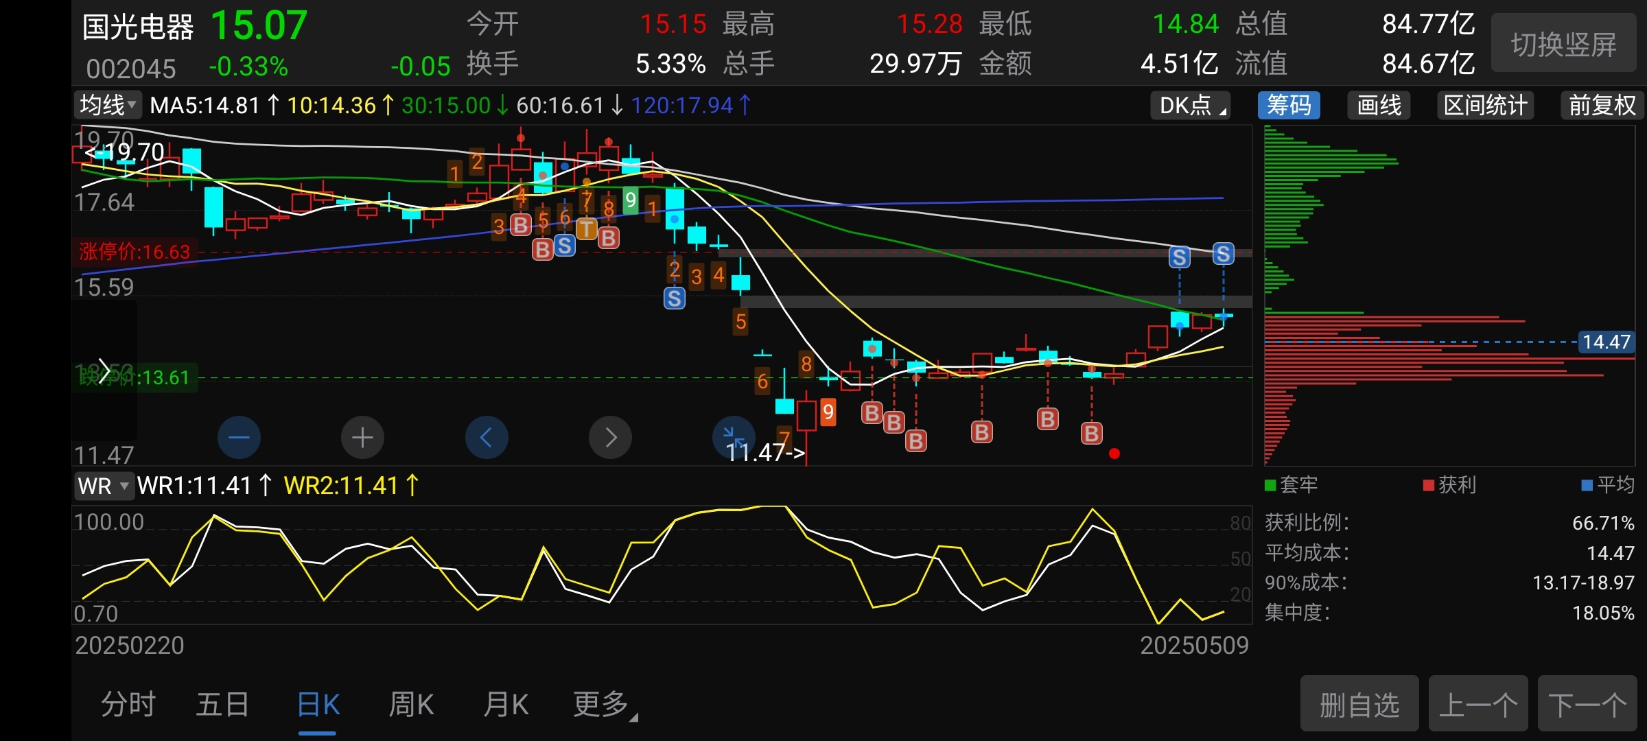Open the DK点 signal dropdown
The image size is (1647, 741).
1191,105
